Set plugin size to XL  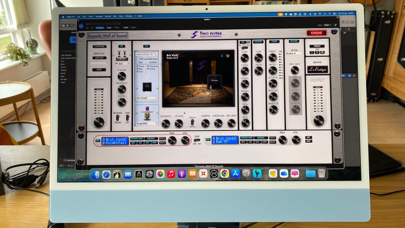click(322, 52)
